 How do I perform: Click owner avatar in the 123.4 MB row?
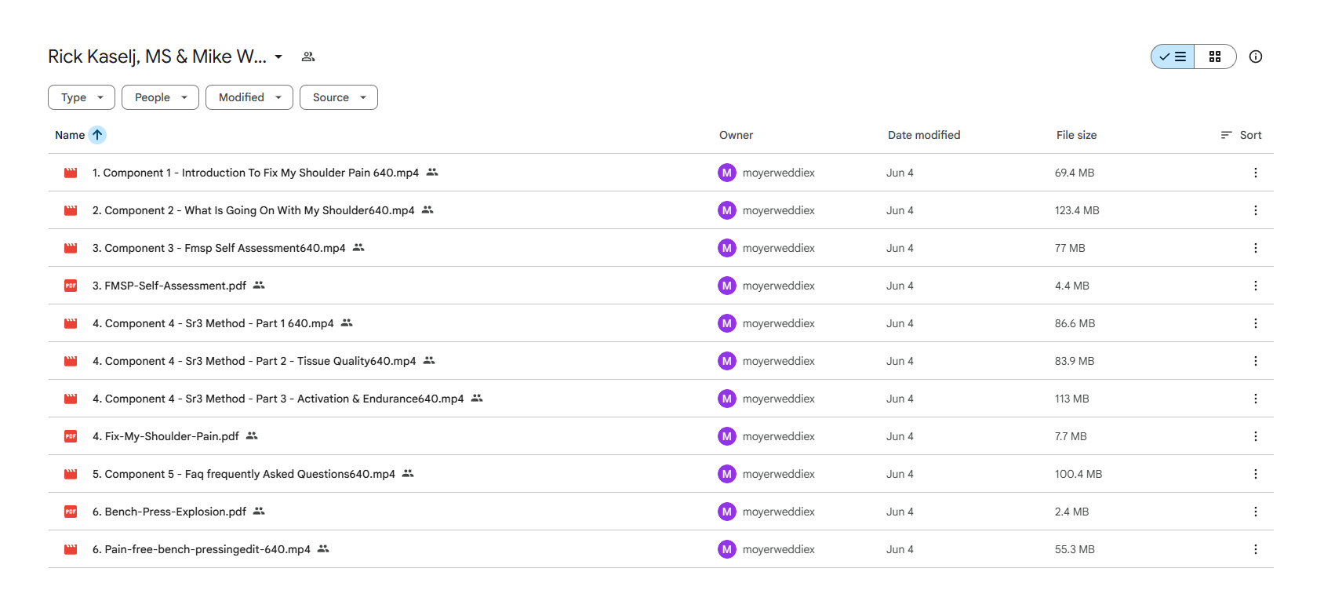point(727,210)
